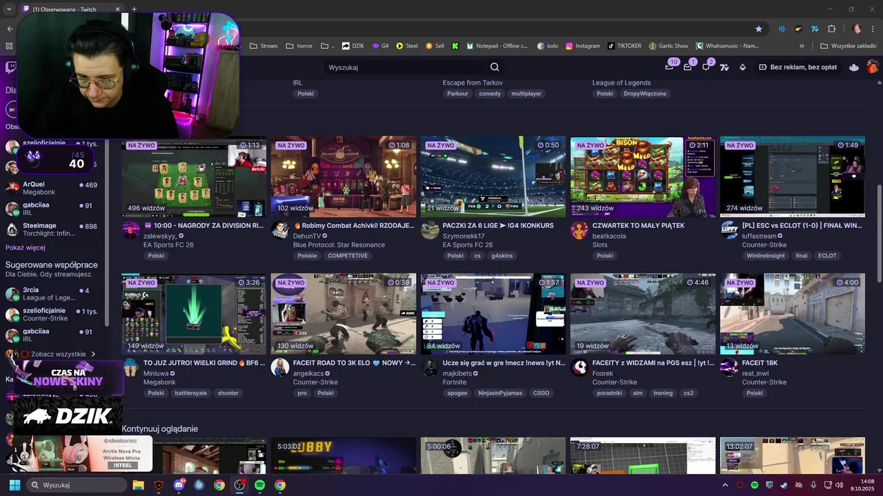
Task: Click the NinjasinPyjamas tag
Action: click(x=501, y=393)
